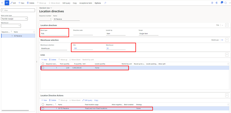Viewport: 231px width, 113px height.
Task: Open left list grid options (three dots)
Action: [x=34, y=32]
